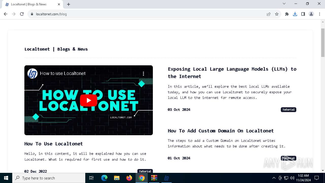This screenshot has height=183, width=325.
Task: Open the Chrome profile avatar
Action: pyautogui.click(x=311, y=14)
